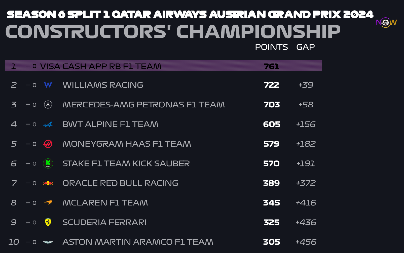Screen dimensions: 404x253
Task: Select the Red Bull Racing logo
Action: [48, 183]
